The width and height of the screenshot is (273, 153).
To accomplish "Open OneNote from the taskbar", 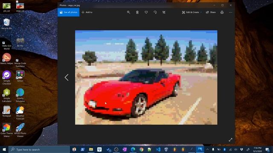I will click(x=125, y=150).
